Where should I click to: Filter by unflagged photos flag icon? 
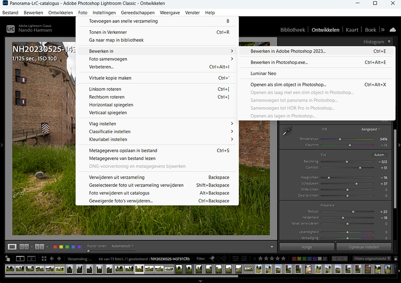218,258
